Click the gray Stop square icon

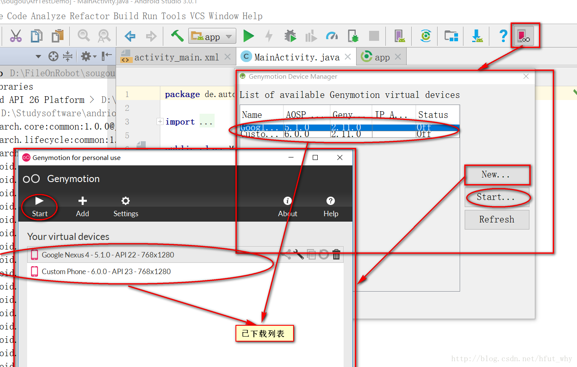pyautogui.click(x=374, y=36)
